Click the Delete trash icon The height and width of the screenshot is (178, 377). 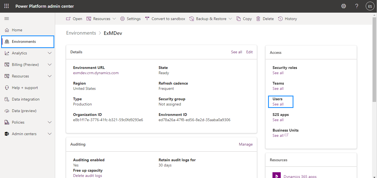point(258,19)
